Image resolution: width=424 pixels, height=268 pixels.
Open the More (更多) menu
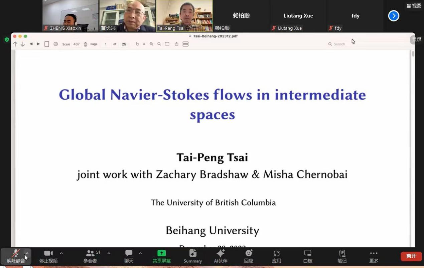tap(374, 256)
